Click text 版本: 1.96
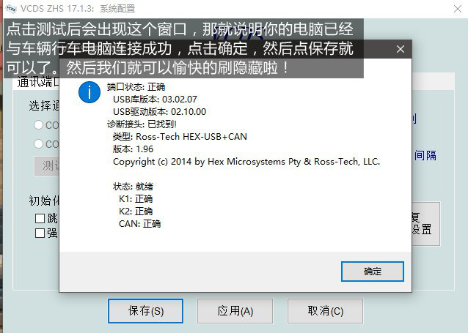 (x=133, y=149)
